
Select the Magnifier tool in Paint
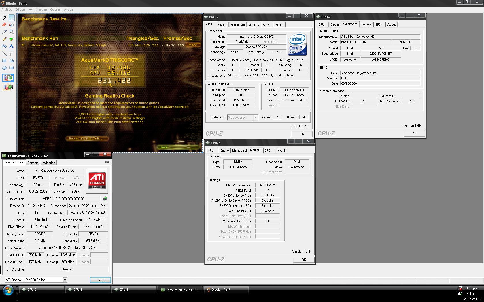click(x=12, y=32)
